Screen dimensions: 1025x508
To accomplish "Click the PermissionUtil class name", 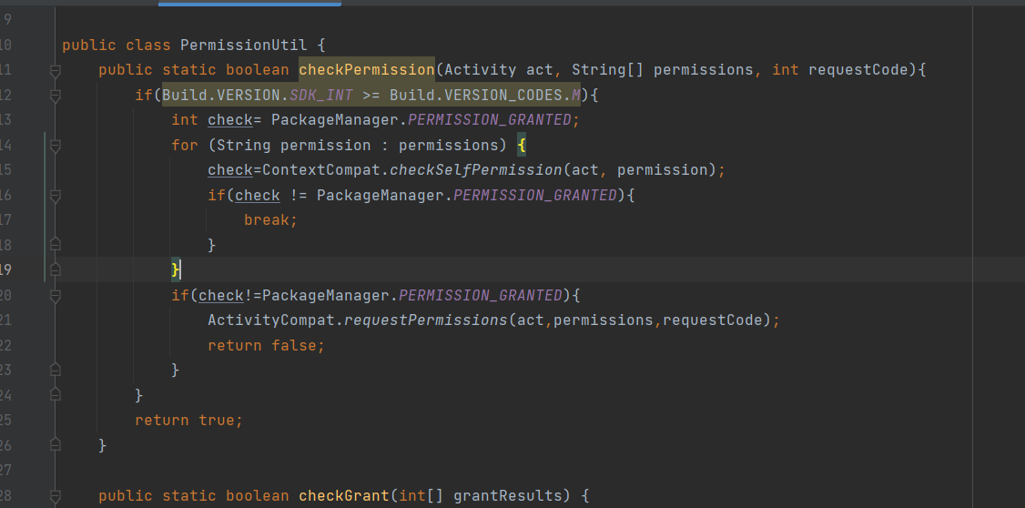I will pyautogui.click(x=244, y=45).
